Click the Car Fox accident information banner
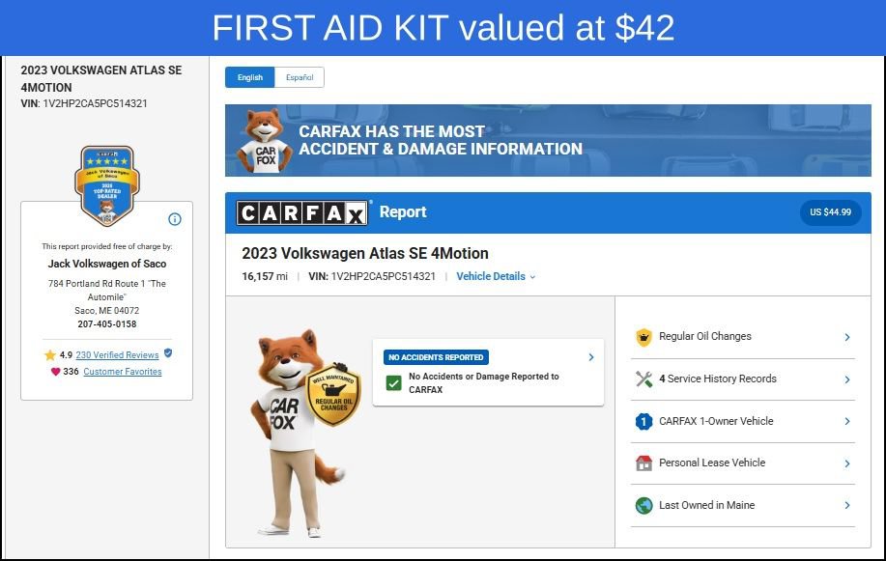The image size is (886, 561). [548, 141]
